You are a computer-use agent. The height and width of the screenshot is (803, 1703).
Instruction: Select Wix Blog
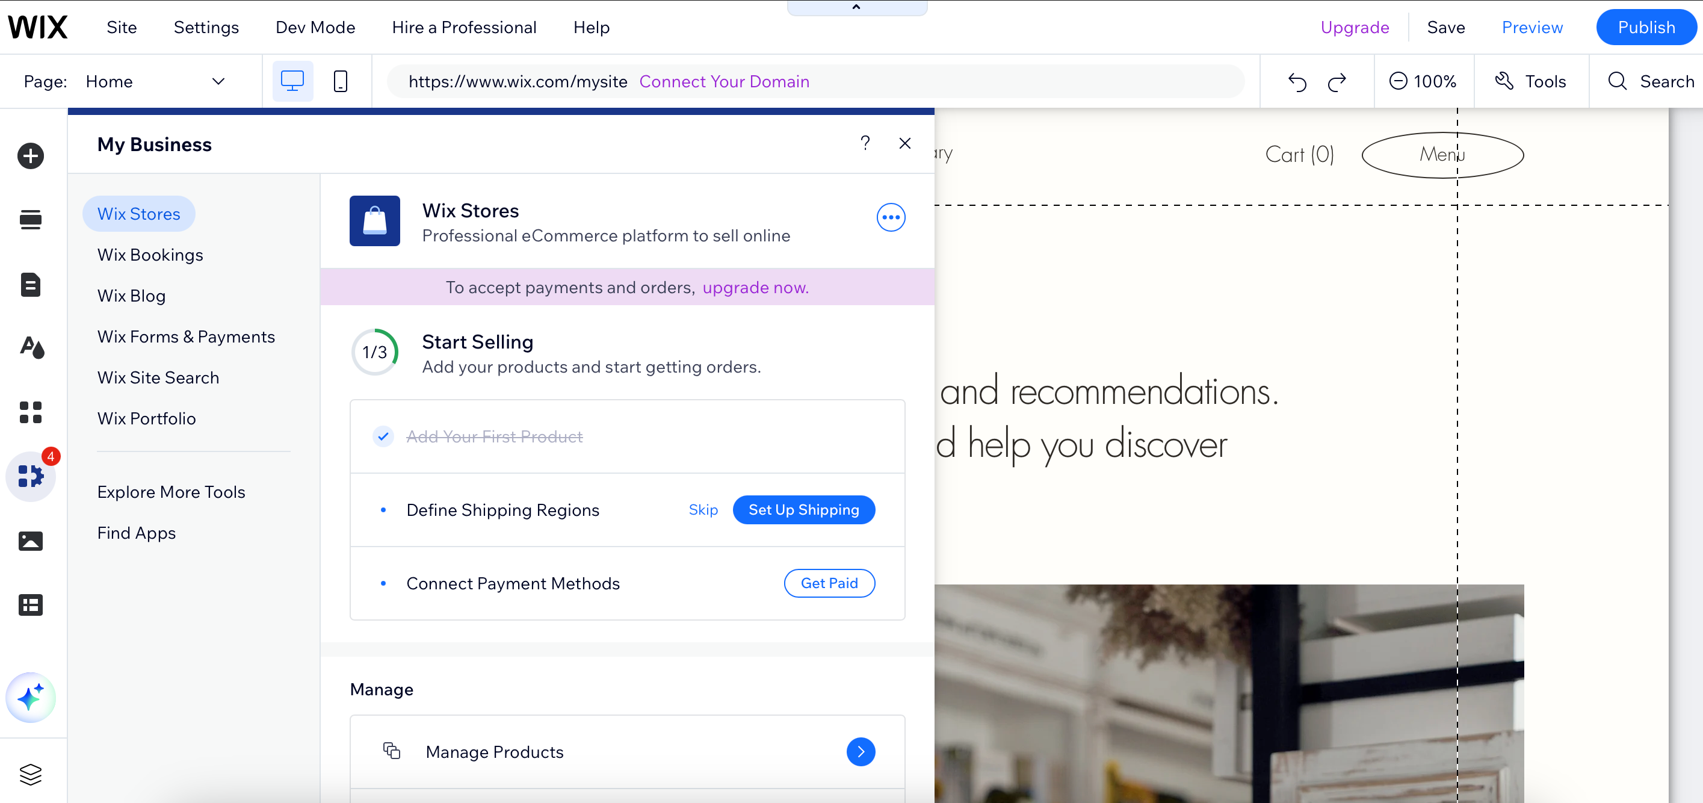click(x=132, y=296)
